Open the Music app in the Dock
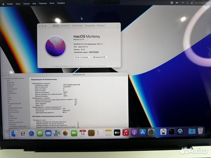211x158 pixels. point(126,133)
